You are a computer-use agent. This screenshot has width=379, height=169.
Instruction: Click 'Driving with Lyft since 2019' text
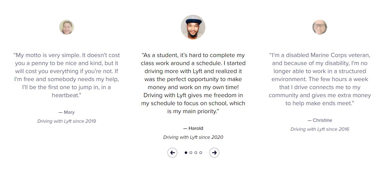[x=67, y=121]
